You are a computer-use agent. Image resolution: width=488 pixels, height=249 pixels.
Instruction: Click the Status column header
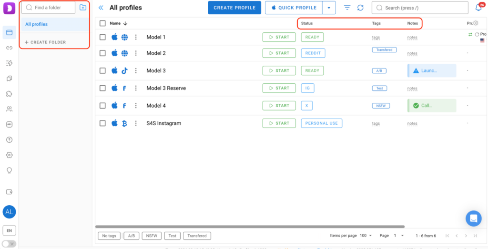(x=307, y=23)
